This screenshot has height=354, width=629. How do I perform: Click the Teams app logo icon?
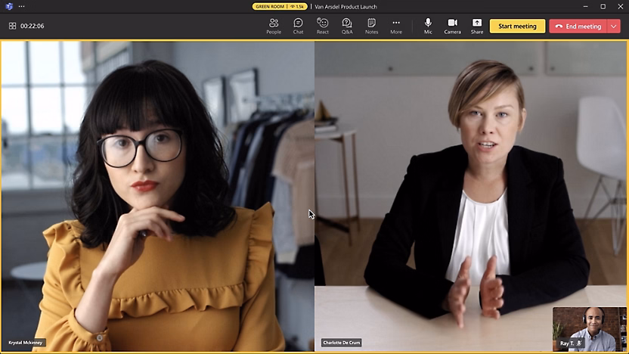pyautogui.click(x=9, y=6)
